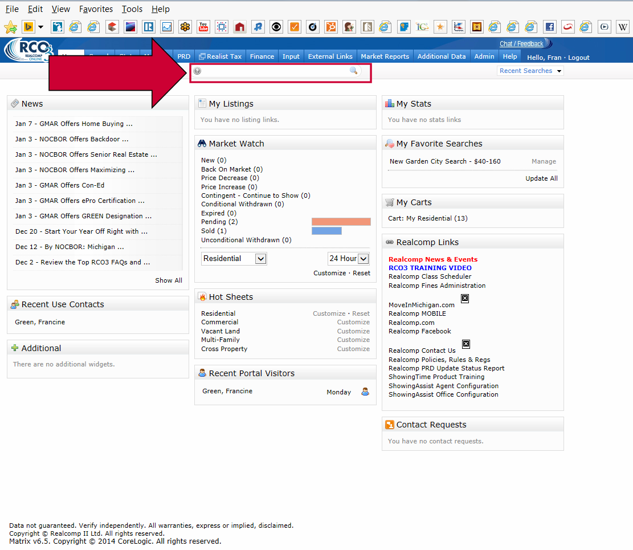Open the CBS eye favorite icon

click(276, 27)
